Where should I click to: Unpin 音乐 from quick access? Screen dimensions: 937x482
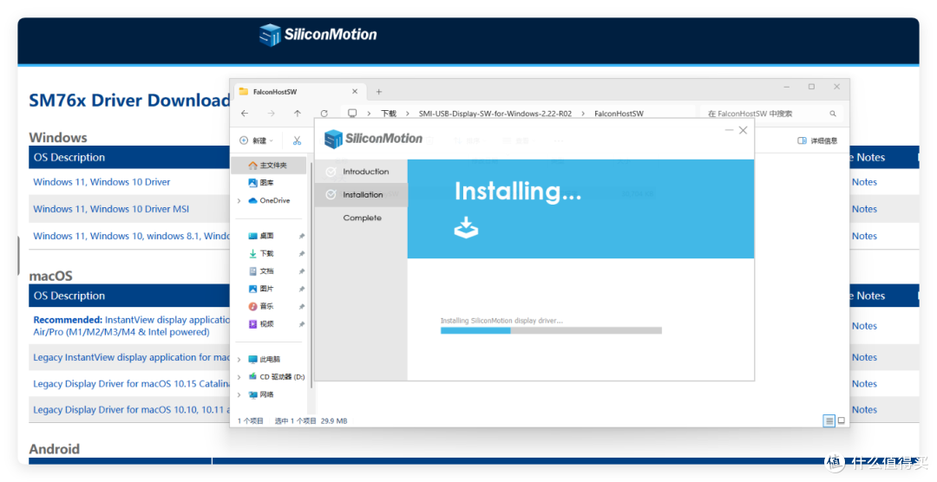coord(302,307)
